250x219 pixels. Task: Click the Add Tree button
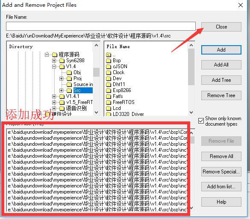(x=221, y=80)
